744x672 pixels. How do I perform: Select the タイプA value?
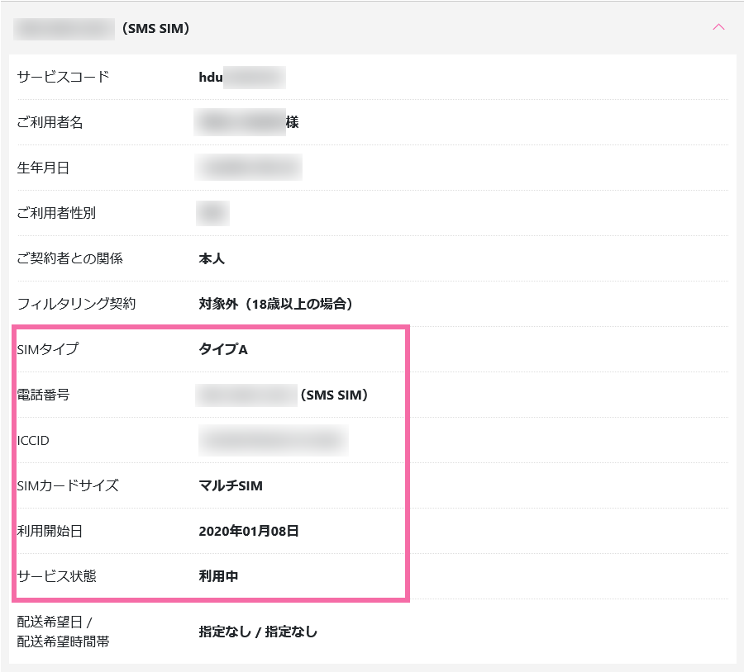223,349
